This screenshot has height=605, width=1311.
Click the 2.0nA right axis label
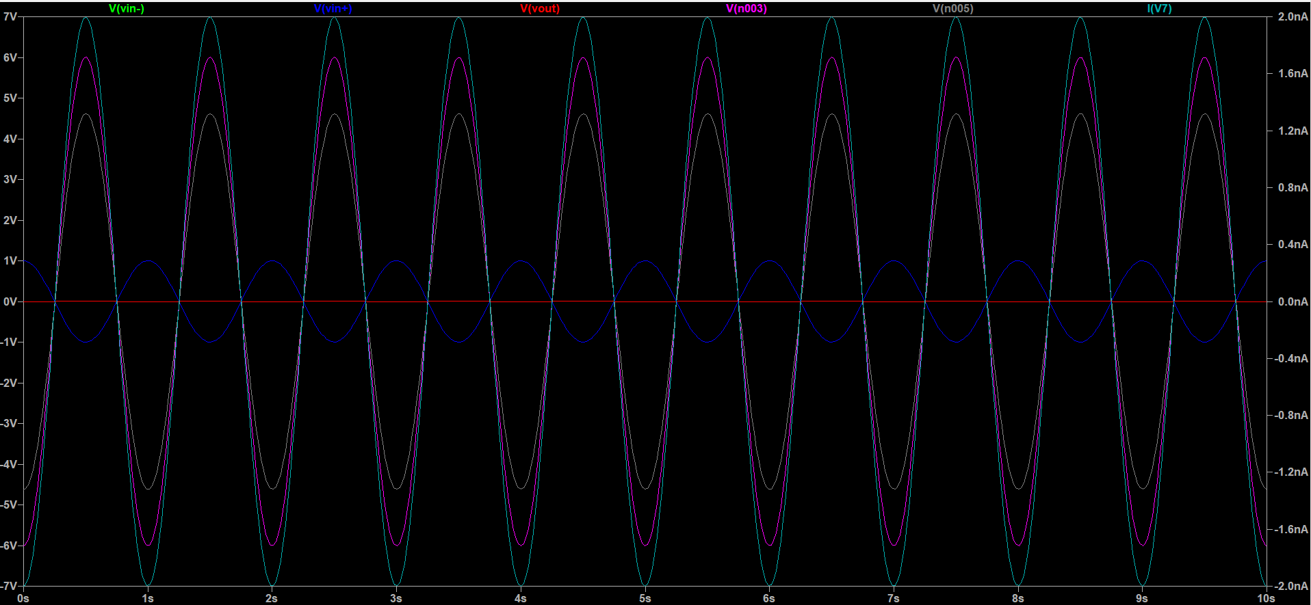pyautogui.click(x=1293, y=16)
